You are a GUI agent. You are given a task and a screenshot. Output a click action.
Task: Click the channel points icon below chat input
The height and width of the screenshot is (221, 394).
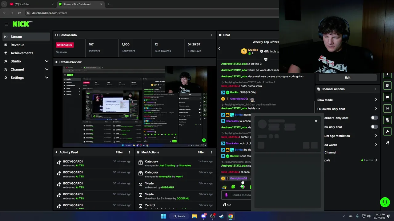(224, 205)
